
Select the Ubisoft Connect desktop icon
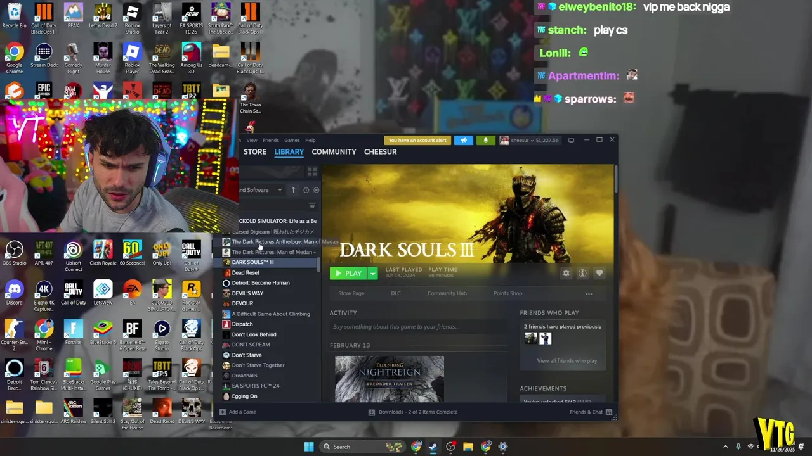[x=73, y=256]
